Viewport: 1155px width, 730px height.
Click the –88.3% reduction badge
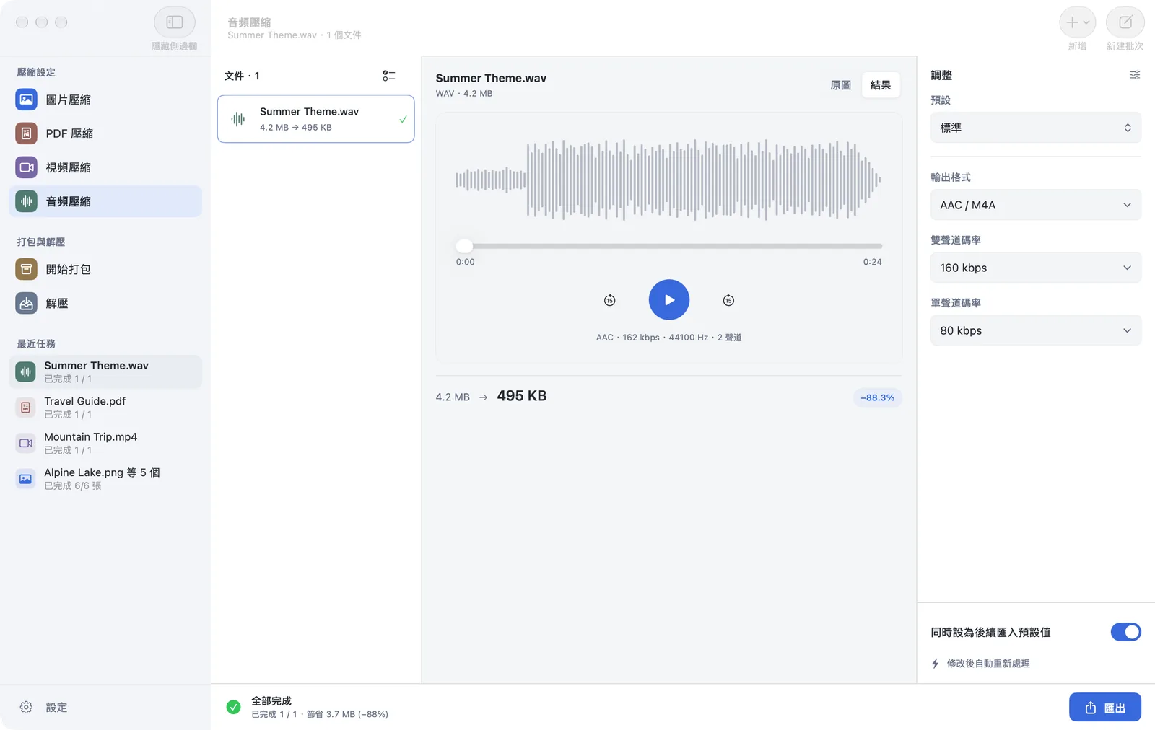click(x=877, y=397)
